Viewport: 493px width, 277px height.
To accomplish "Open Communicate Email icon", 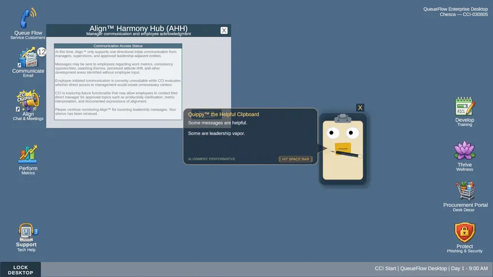I will 29,57.
